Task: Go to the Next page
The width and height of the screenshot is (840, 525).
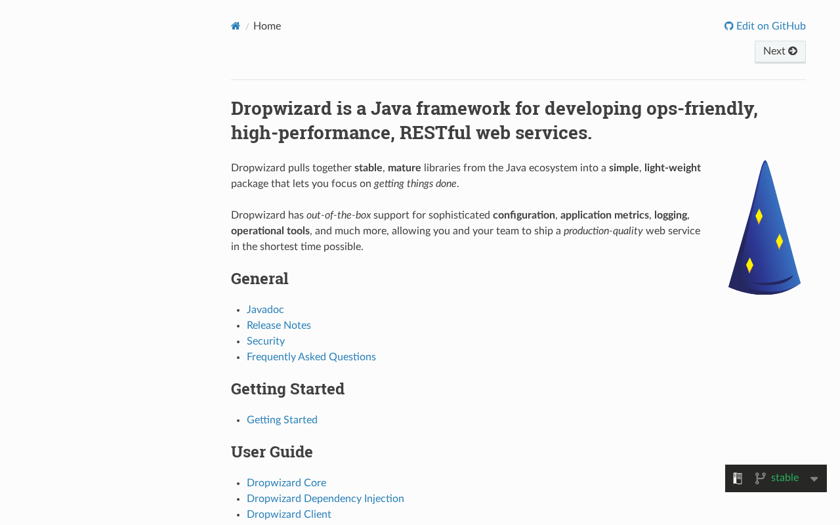Action: pyautogui.click(x=780, y=51)
